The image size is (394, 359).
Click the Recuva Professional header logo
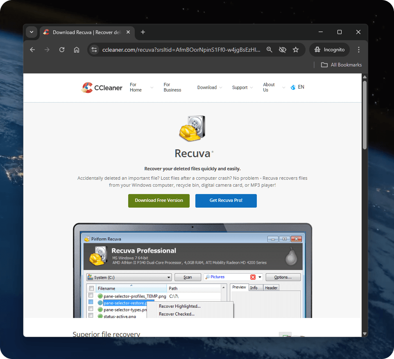click(98, 256)
